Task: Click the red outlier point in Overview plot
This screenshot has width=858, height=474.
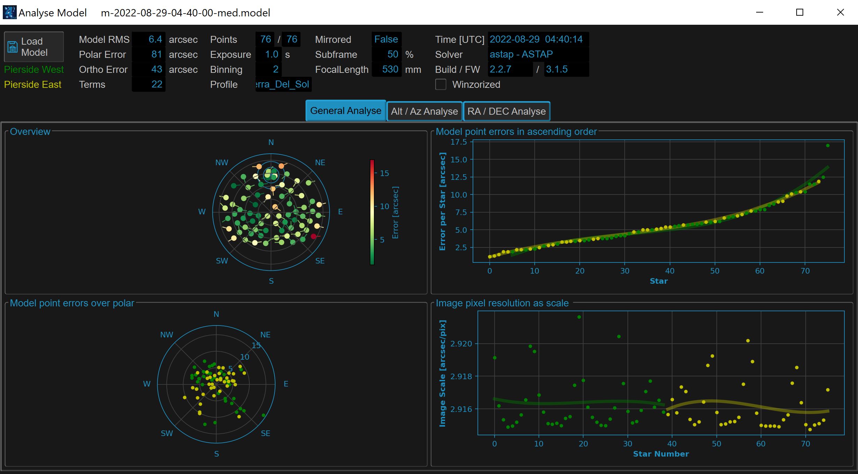Action: tap(313, 236)
